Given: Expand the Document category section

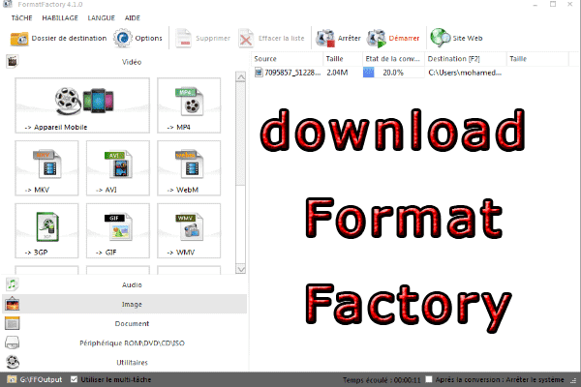Looking at the screenshot, I should click(125, 323).
